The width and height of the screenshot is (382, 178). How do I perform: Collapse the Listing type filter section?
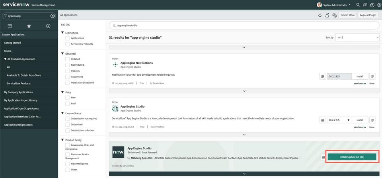(x=62, y=33)
